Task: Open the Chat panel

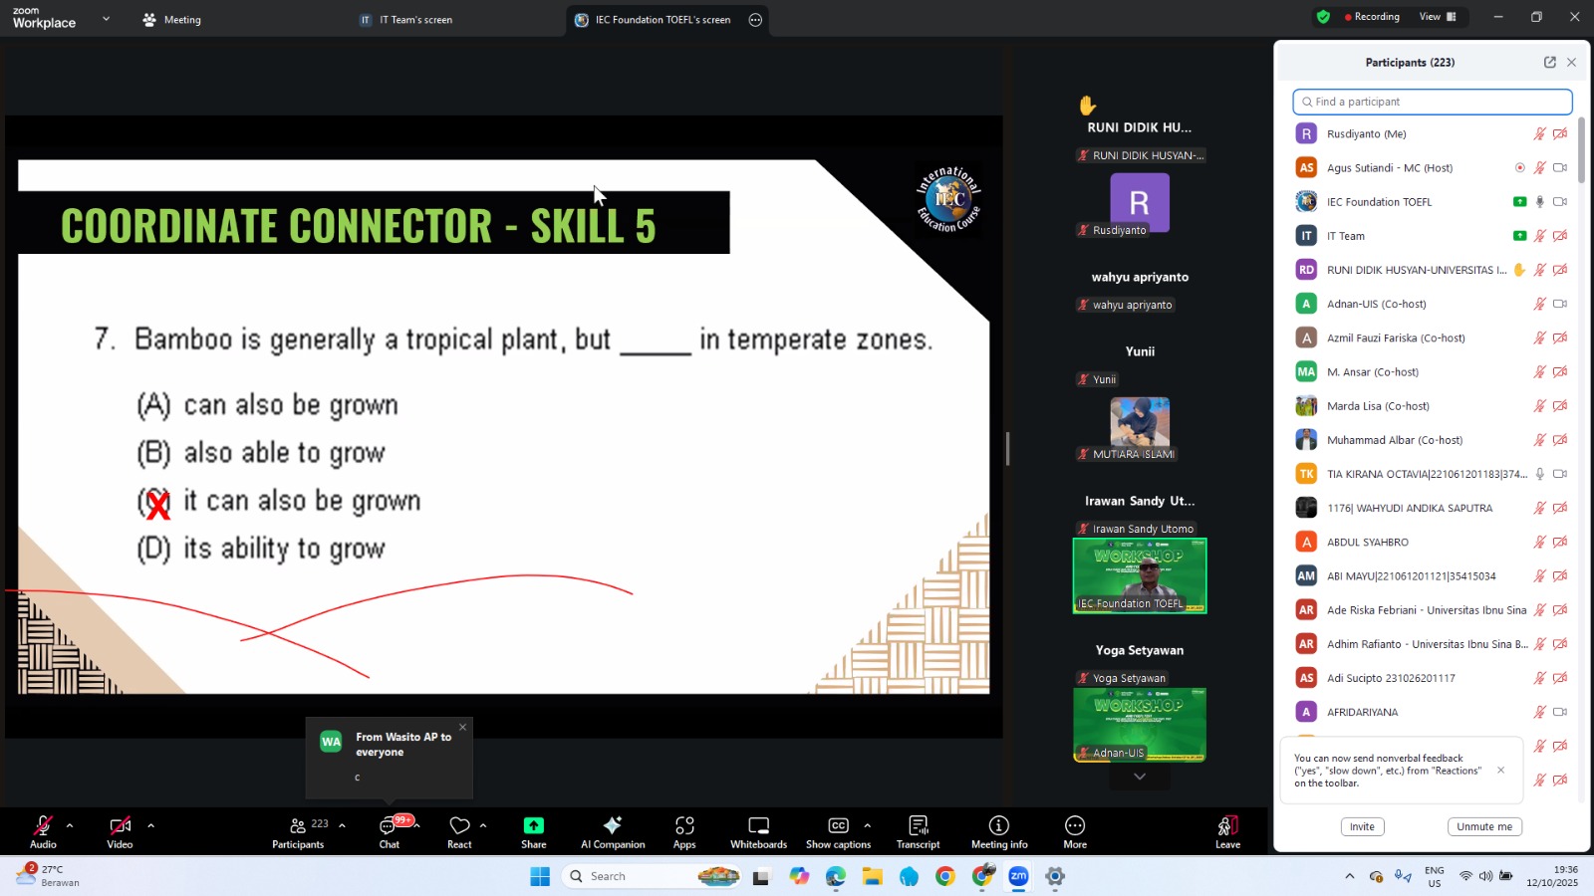Action: click(389, 831)
